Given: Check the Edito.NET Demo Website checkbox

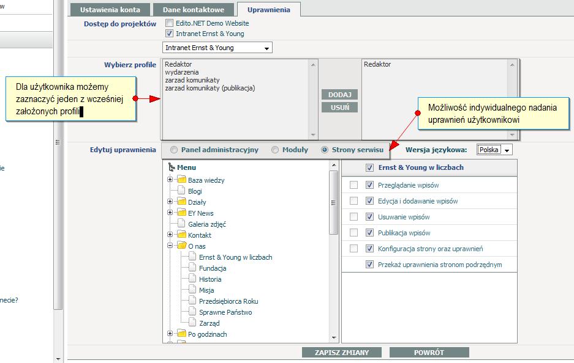Looking at the screenshot, I should click(x=169, y=23).
